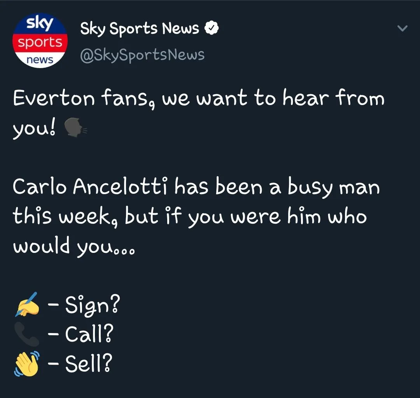
Task: Click the "busy man" words in the tweet
Action: tap(333, 188)
